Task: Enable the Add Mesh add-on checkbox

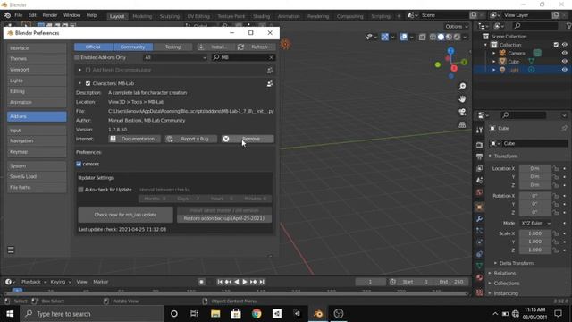Action: coord(88,70)
